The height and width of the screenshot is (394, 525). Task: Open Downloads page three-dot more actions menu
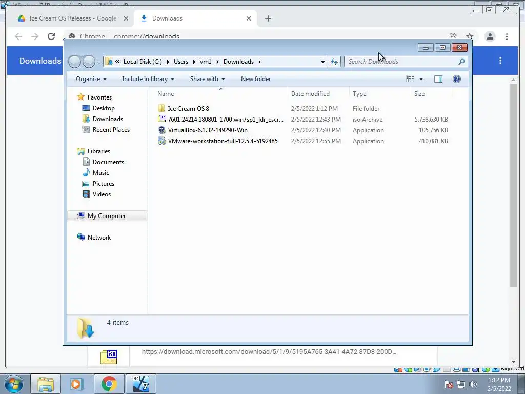(500, 61)
